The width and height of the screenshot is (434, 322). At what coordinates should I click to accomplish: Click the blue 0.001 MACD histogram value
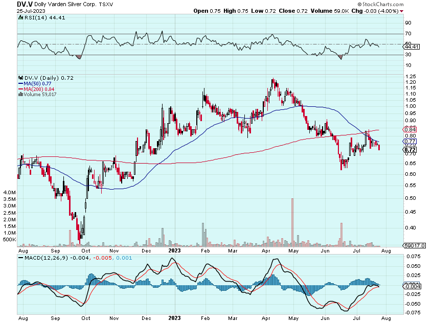124,258
